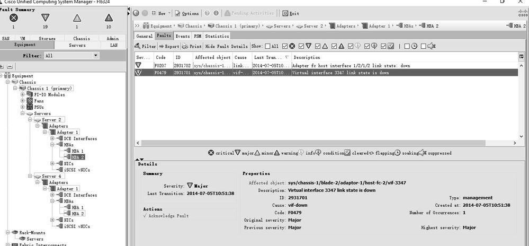Click the column chooser icon at the table's right edge
The height and width of the screenshot is (246, 529).
(x=522, y=57)
